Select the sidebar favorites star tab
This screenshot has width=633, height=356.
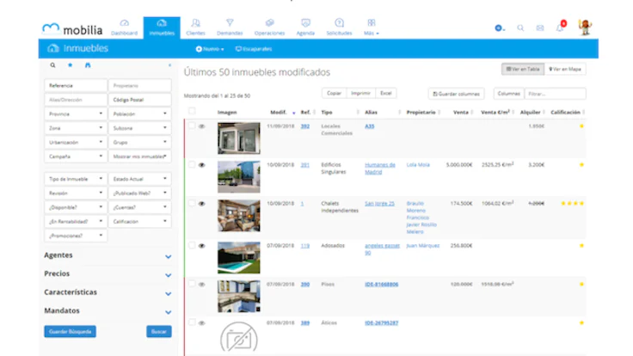click(x=71, y=65)
